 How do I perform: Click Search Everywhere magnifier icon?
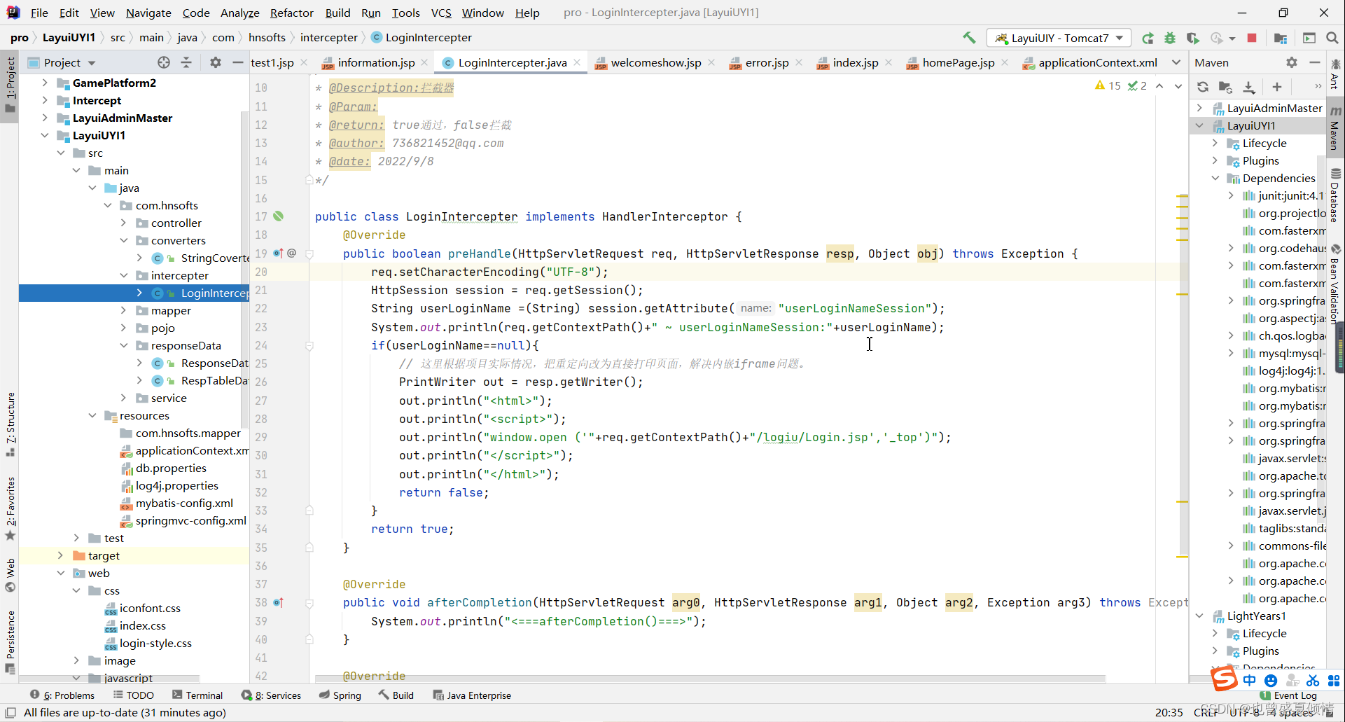pos(1332,38)
